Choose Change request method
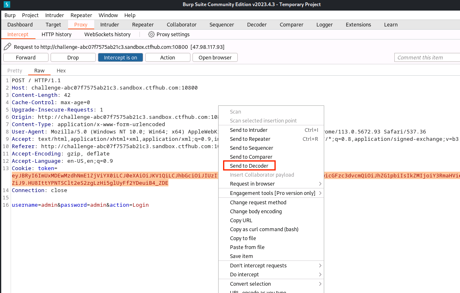The image size is (460, 293). click(x=271, y=203)
